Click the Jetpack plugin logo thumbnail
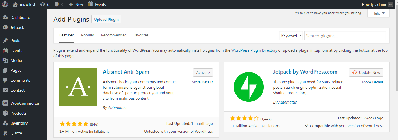The width and height of the screenshot is (398, 140). coord(249,87)
